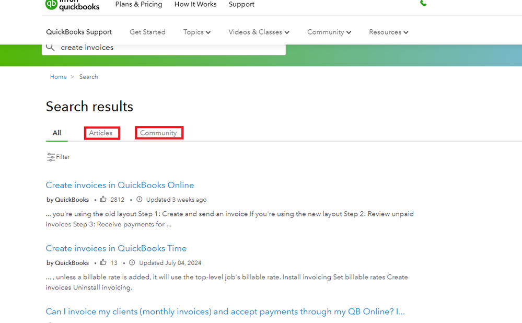This screenshot has width=522, height=323.
Task: Click the search magnifier icon
Action: point(50,47)
